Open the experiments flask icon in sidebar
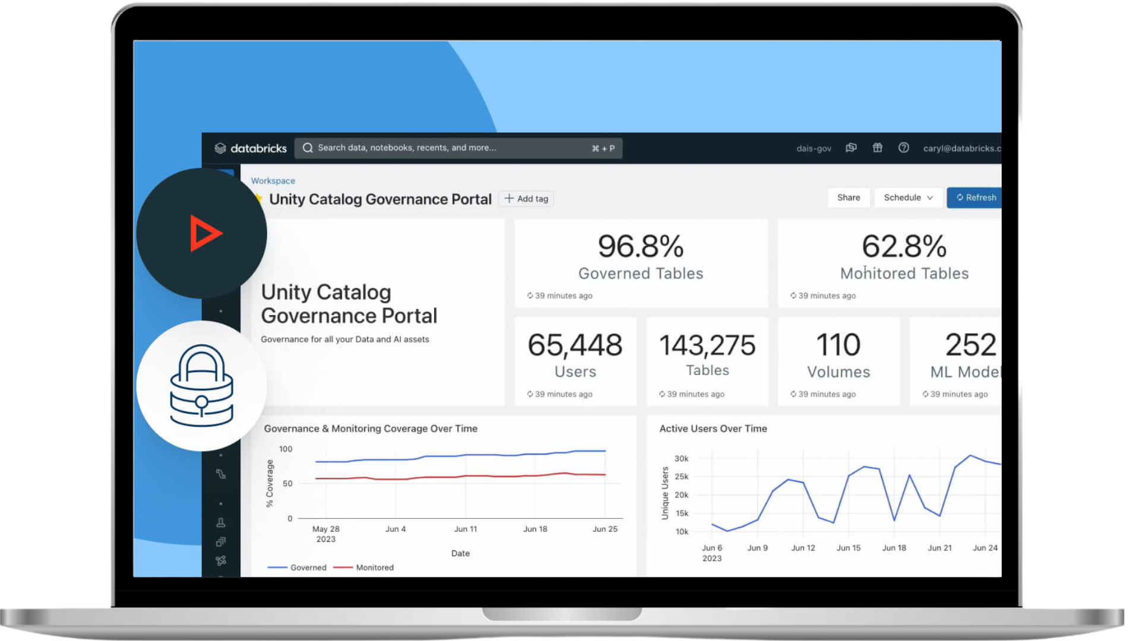The image size is (1140, 641). point(221,523)
